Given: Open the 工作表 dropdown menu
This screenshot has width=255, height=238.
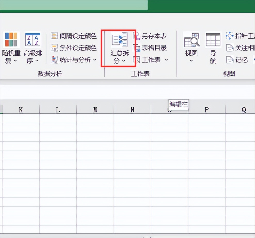Looking at the screenshot, I should pyautogui.click(x=166, y=60).
